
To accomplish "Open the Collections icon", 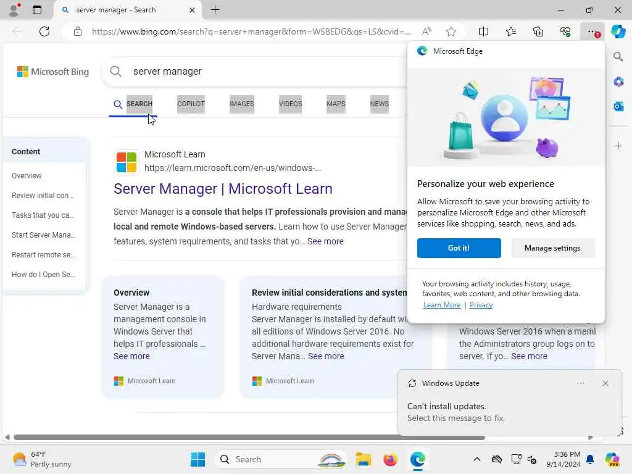I will point(538,31).
